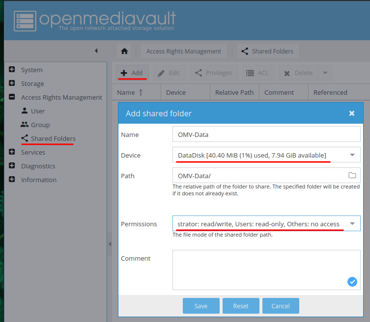The height and width of the screenshot is (322, 370).
Task: Click the Shared Folders breadcrumb button
Action: tap(268, 51)
